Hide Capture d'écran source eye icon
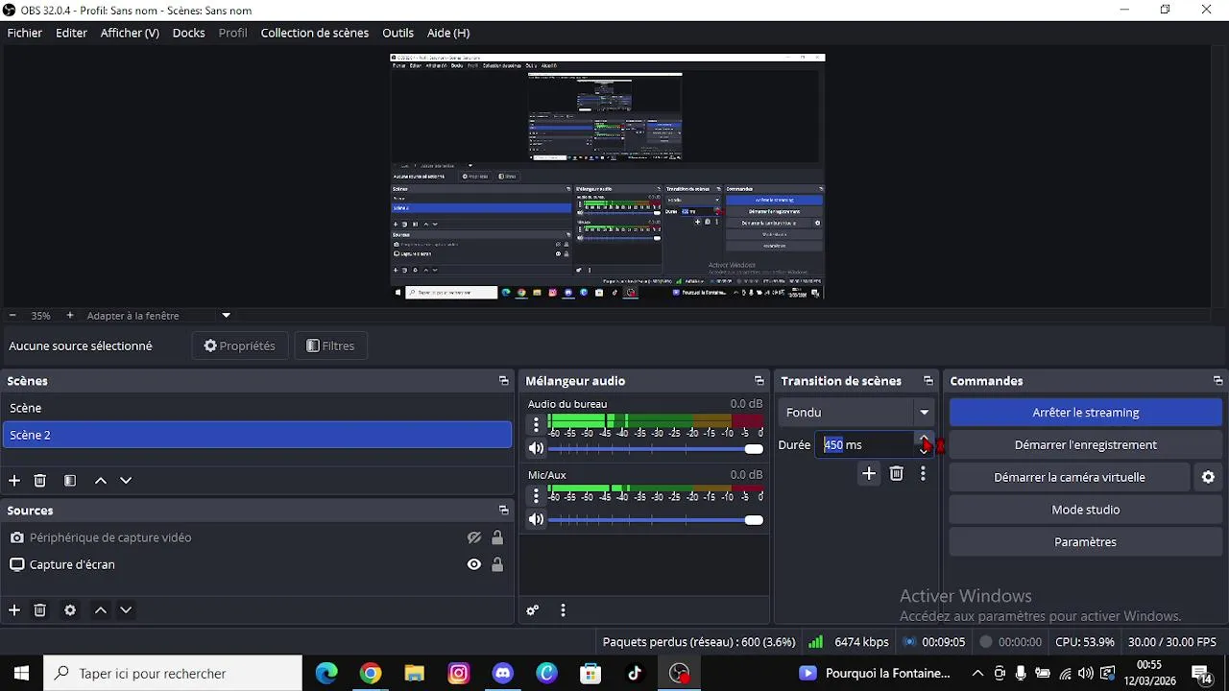 (473, 564)
